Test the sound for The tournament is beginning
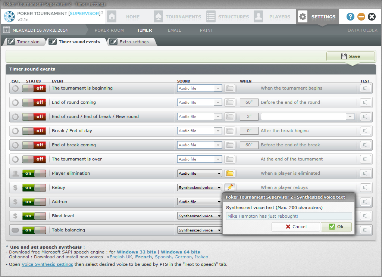 (366, 88)
